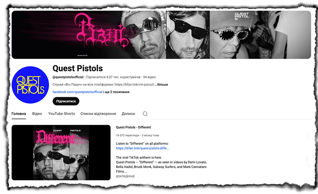Image resolution: width=318 pixels, height=194 pixels.
Task: Expand channel description via …більше
Action: (x=162, y=84)
